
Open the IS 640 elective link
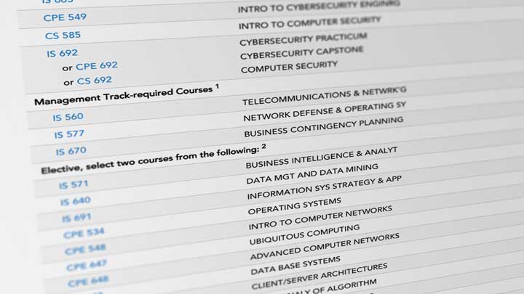[x=76, y=201]
